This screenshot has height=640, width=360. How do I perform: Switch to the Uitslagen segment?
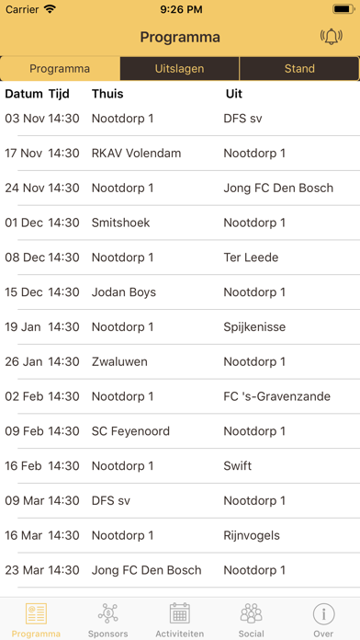click(x=179, y=69)
